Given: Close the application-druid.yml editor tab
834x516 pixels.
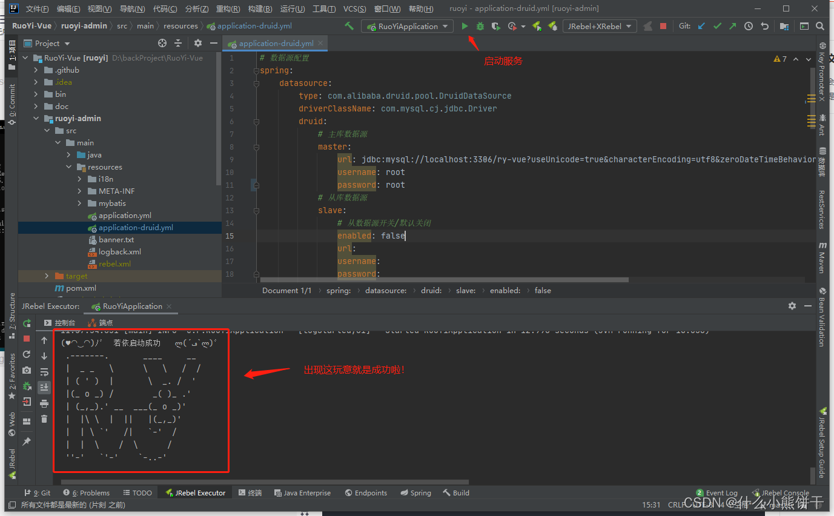Looking at the screenshot, I should [321, 44].
